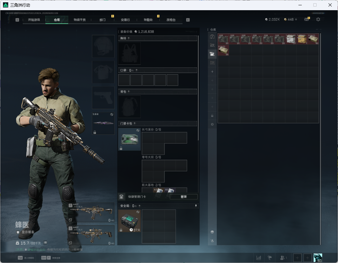Select white ammo box with count 37
Image resolution: width=338 pixels, height=263 pixels.
coord(291,39)
